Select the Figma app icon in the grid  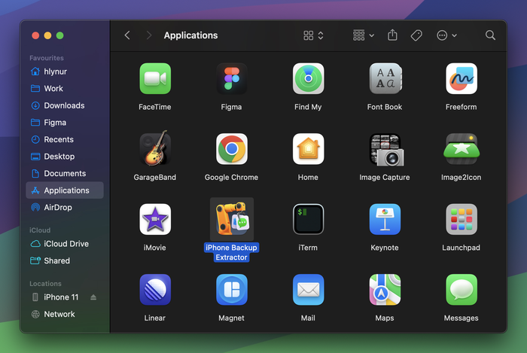pyautogui.click(x=232, y=78)
